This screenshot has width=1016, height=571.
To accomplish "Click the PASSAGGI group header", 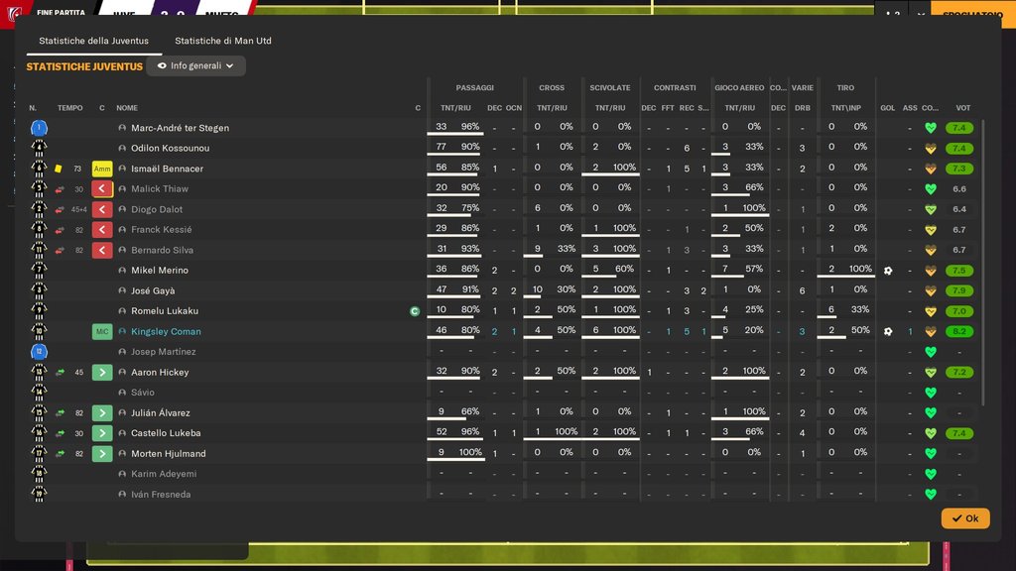I will click(x=475, y=88).
